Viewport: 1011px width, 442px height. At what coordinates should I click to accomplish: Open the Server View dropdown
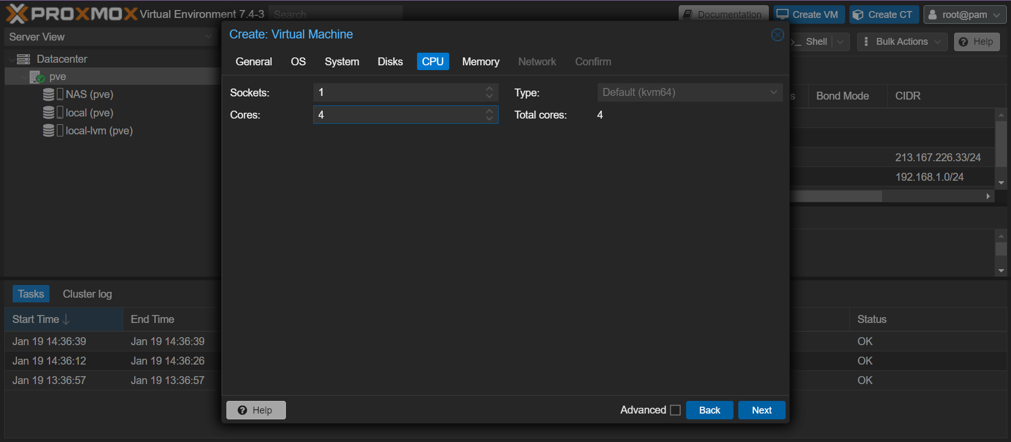click(x=209, y=37)
